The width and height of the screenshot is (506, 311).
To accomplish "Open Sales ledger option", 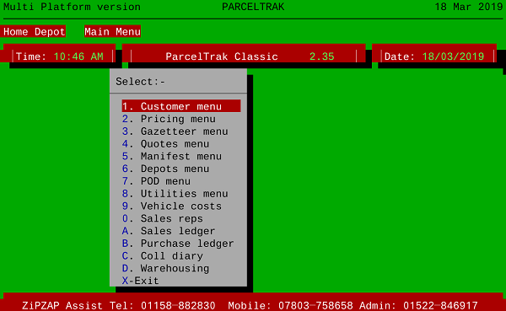I will point(169,231).
